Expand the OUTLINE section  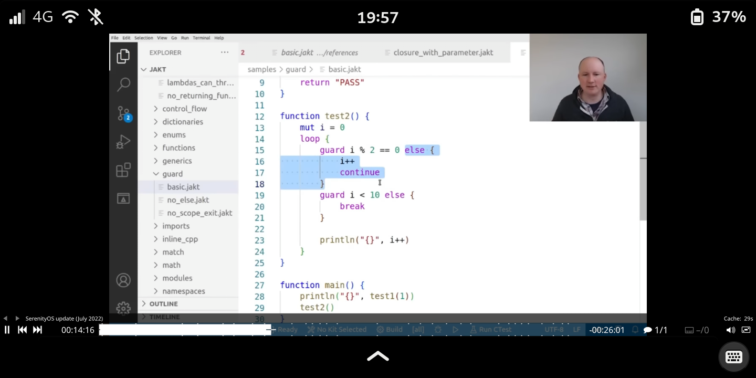163,303
